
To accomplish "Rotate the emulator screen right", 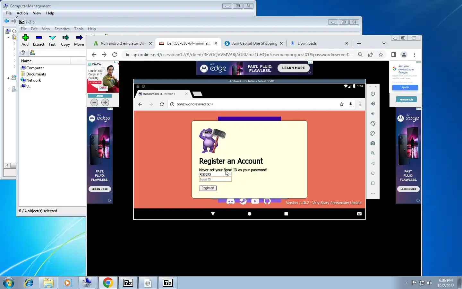I will [x=373, y=134].
